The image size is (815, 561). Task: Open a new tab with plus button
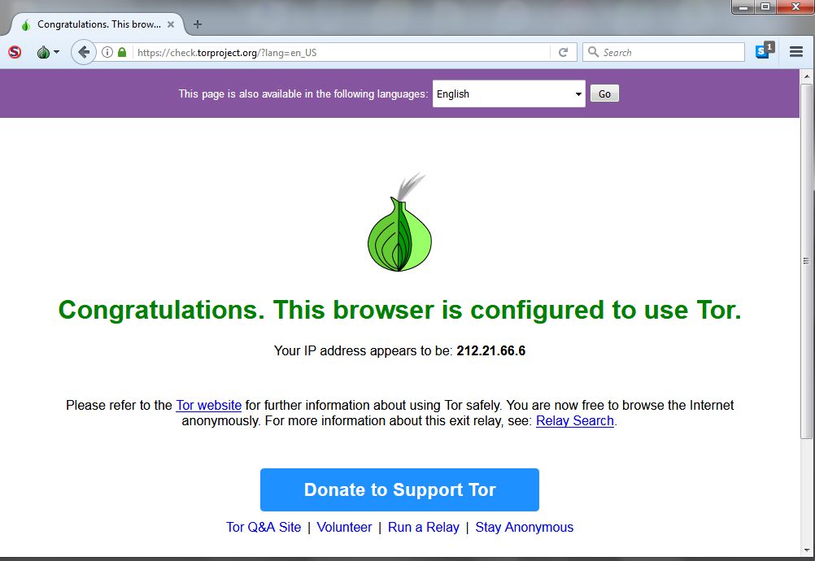[198, 24]
